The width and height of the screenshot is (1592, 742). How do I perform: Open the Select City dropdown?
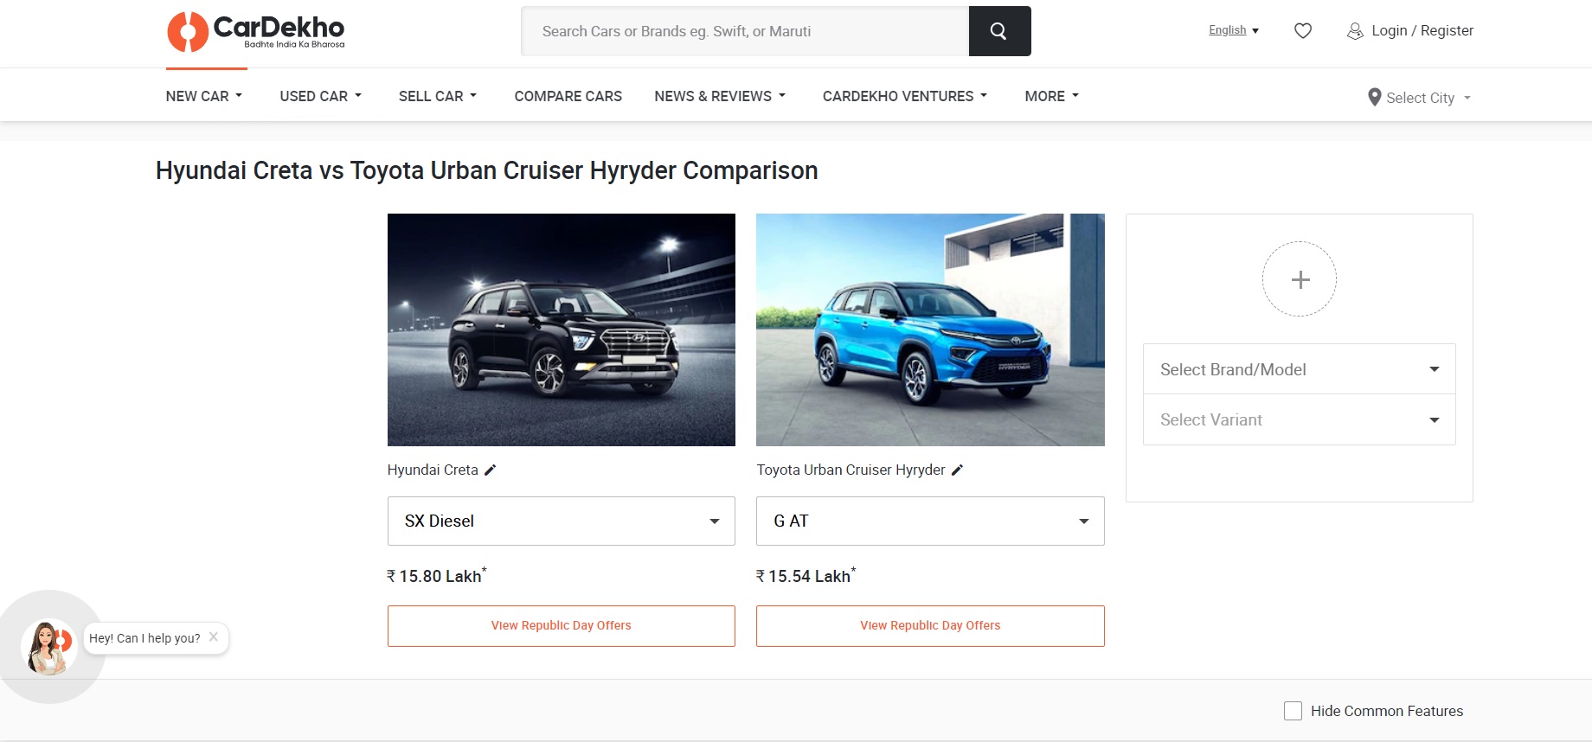point(1419,98)
